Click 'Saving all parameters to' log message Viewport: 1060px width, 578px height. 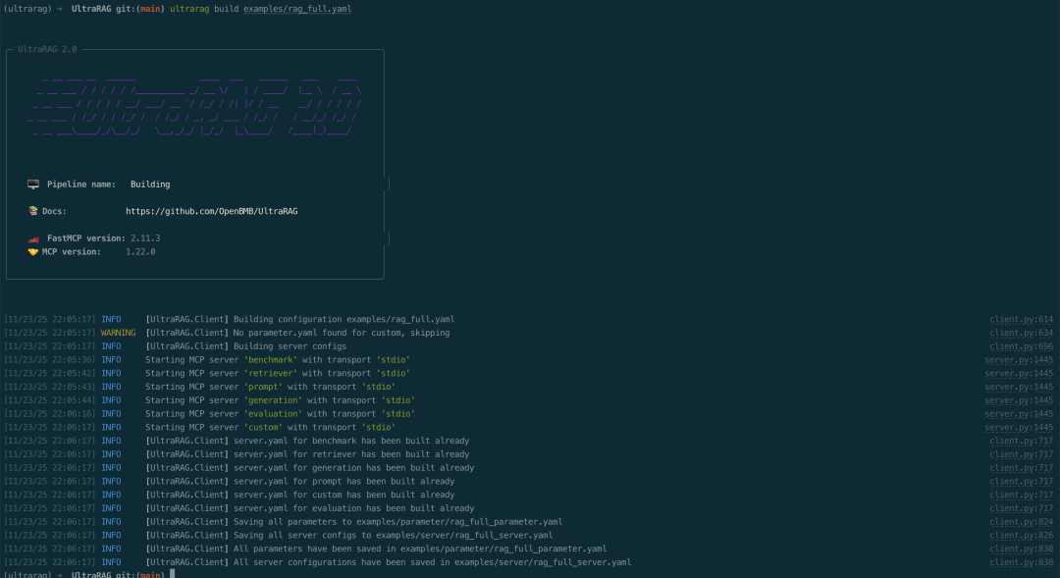click(398, 522)
